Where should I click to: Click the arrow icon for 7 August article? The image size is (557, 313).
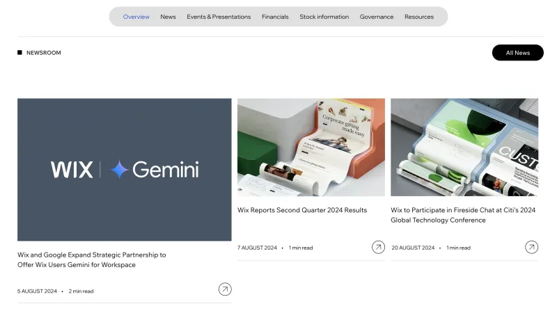point(378,247)
